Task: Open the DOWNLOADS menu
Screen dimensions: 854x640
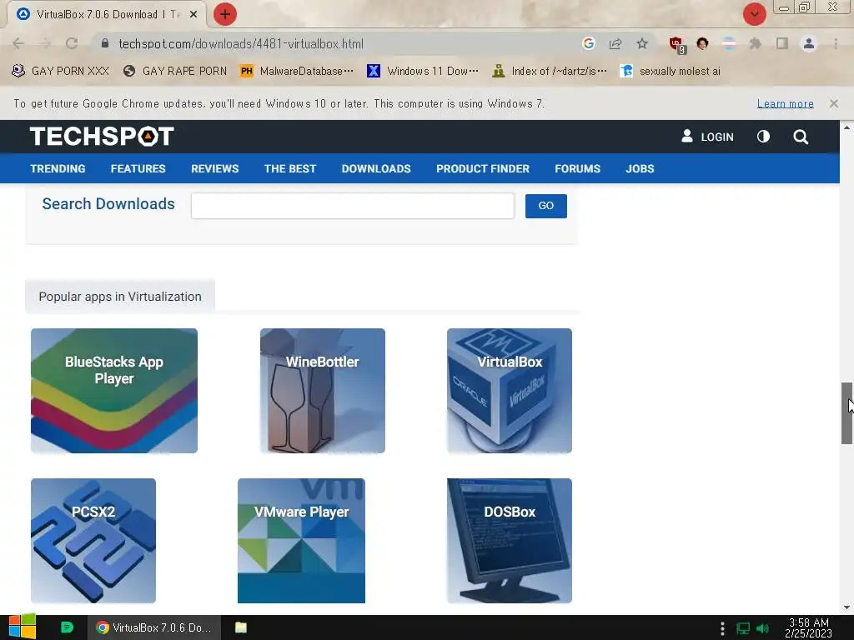Action: pyautogui.click(x=376, y=168)
